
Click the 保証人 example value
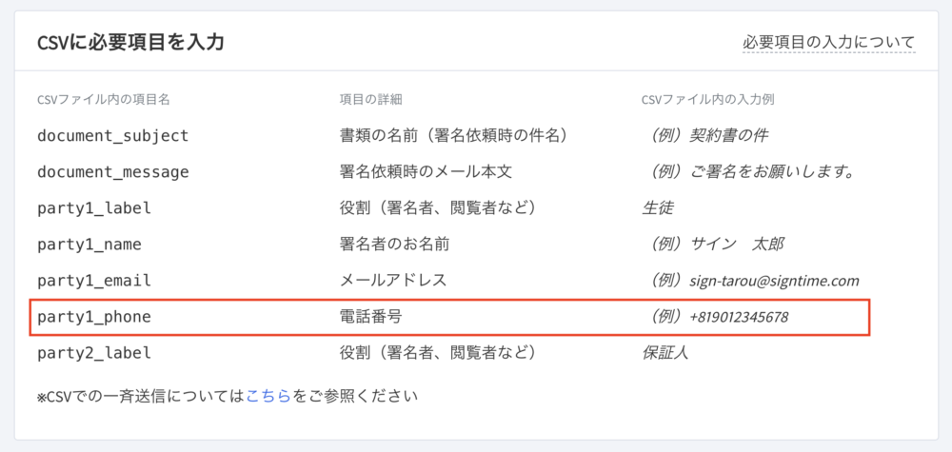[665, 353]
